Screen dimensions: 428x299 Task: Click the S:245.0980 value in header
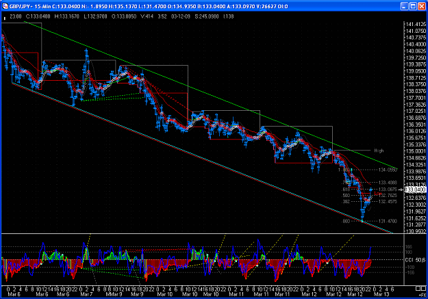tap(207, 16)
